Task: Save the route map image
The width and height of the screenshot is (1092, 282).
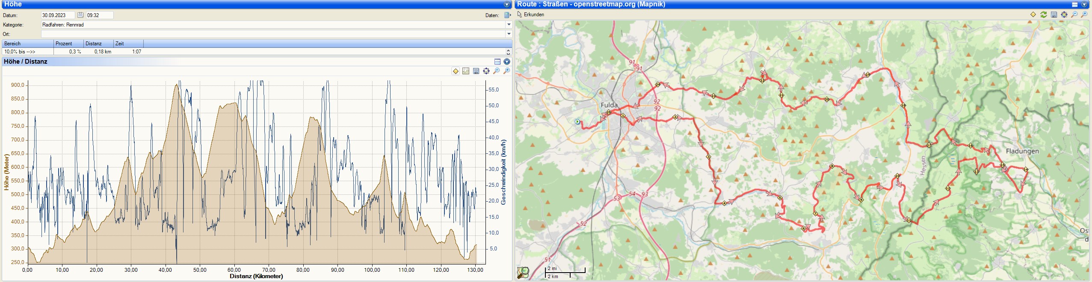Action: coord(1054,15)
